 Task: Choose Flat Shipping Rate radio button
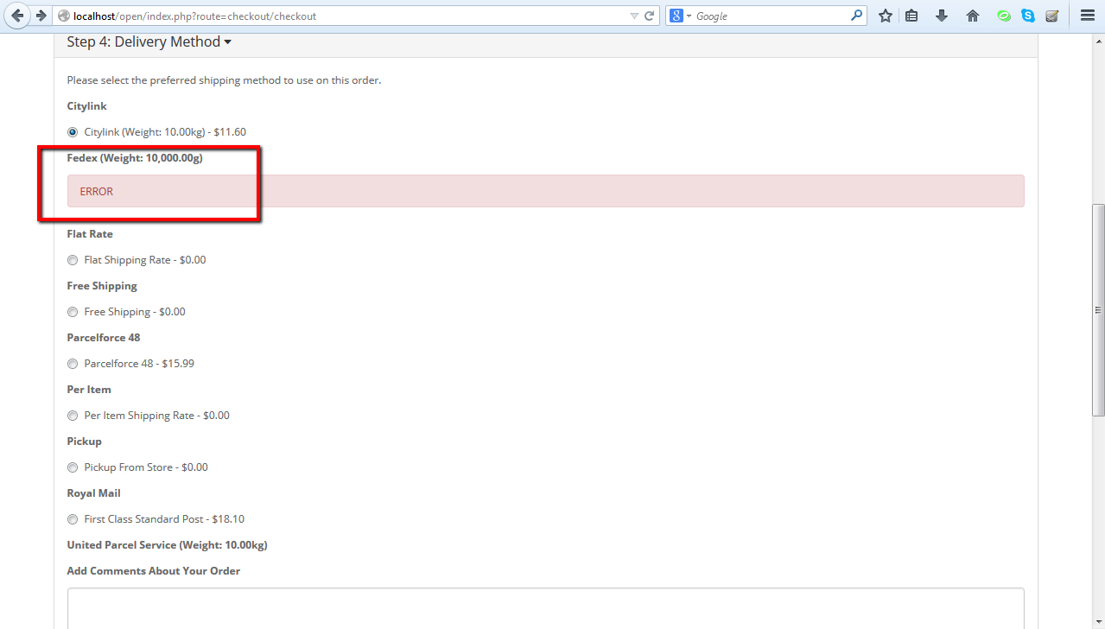[73, 260]
